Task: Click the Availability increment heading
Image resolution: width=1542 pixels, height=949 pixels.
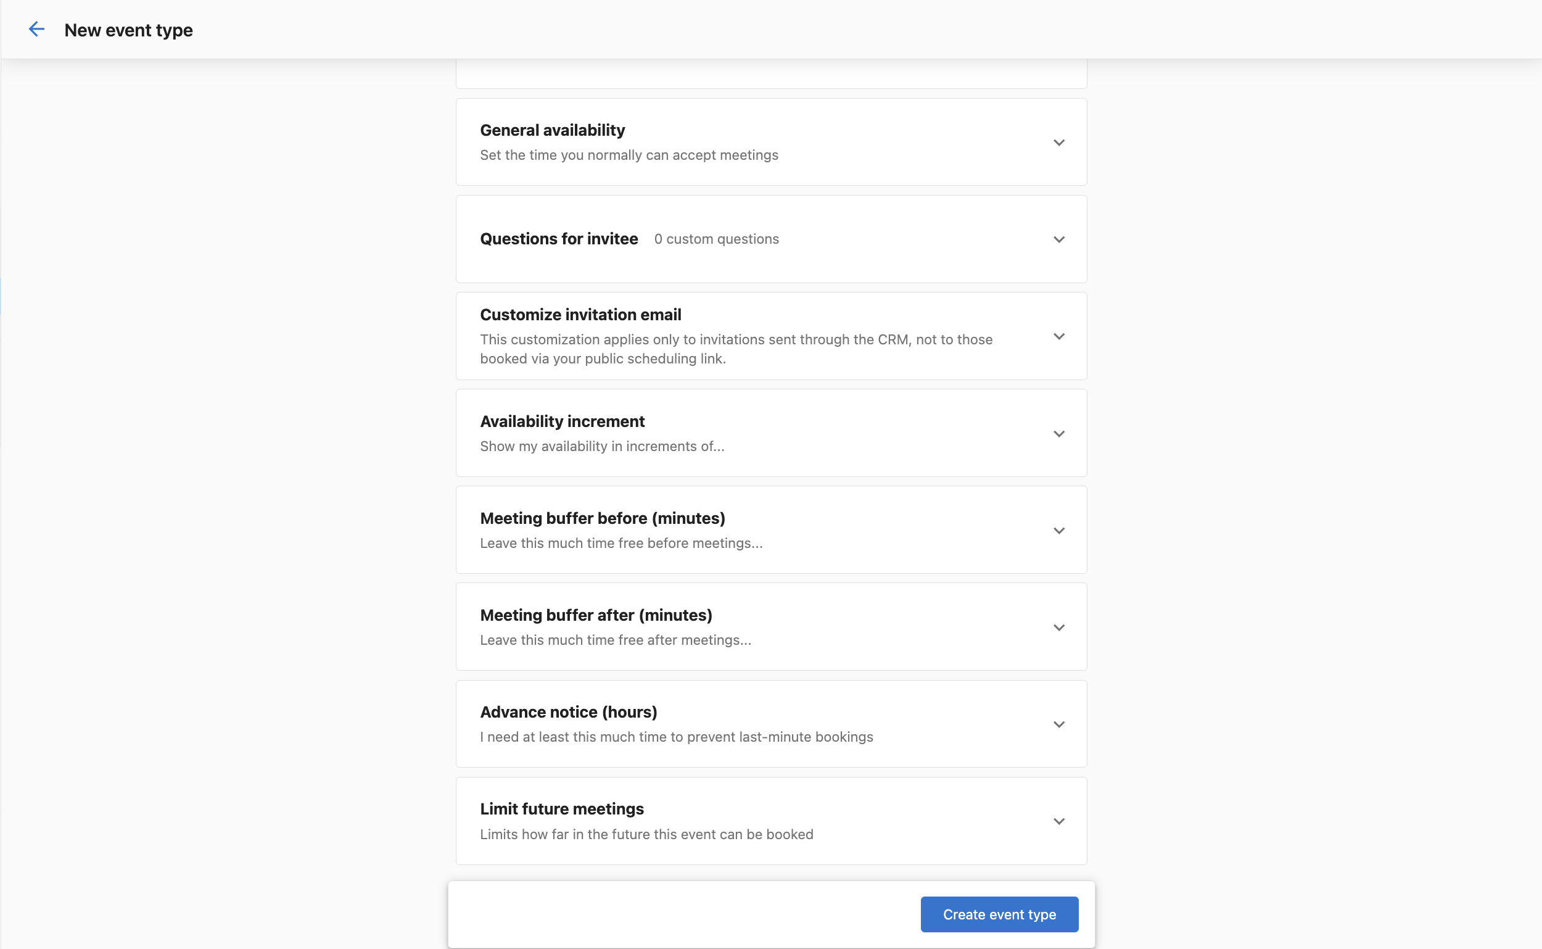Action: pos(562,421)
